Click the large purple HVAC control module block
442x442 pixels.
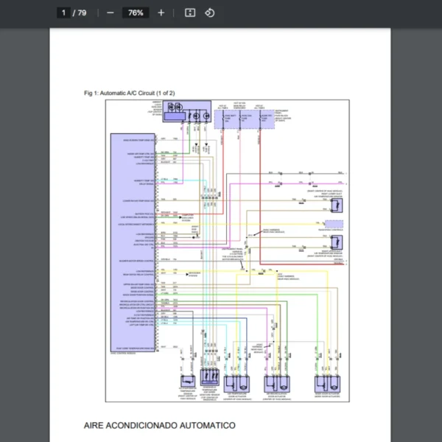click(133, 243)
